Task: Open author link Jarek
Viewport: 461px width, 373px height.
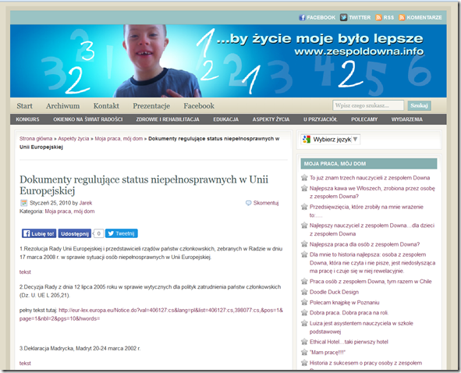Action: 86,203
